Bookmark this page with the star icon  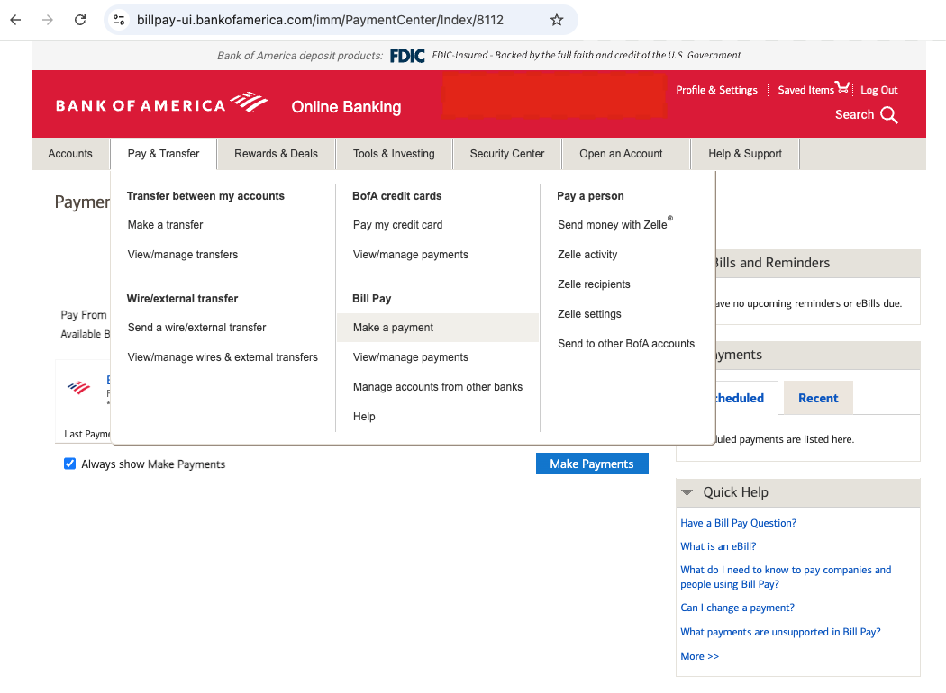(556, 19)
